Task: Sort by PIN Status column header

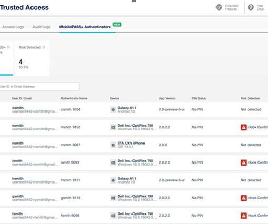Action: click(199, 98)
